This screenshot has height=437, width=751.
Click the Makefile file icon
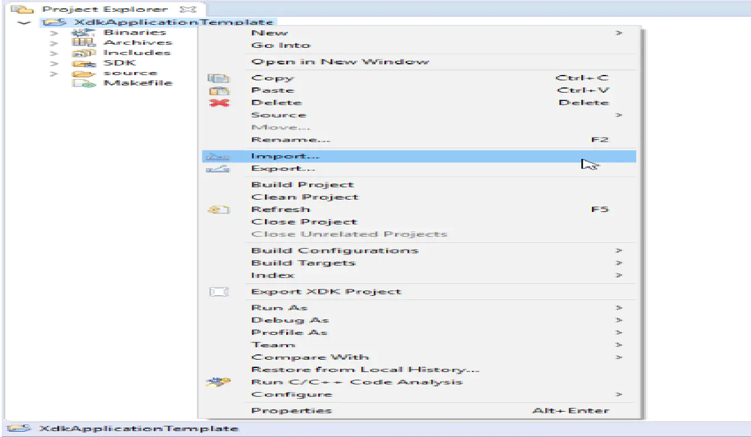83,83
